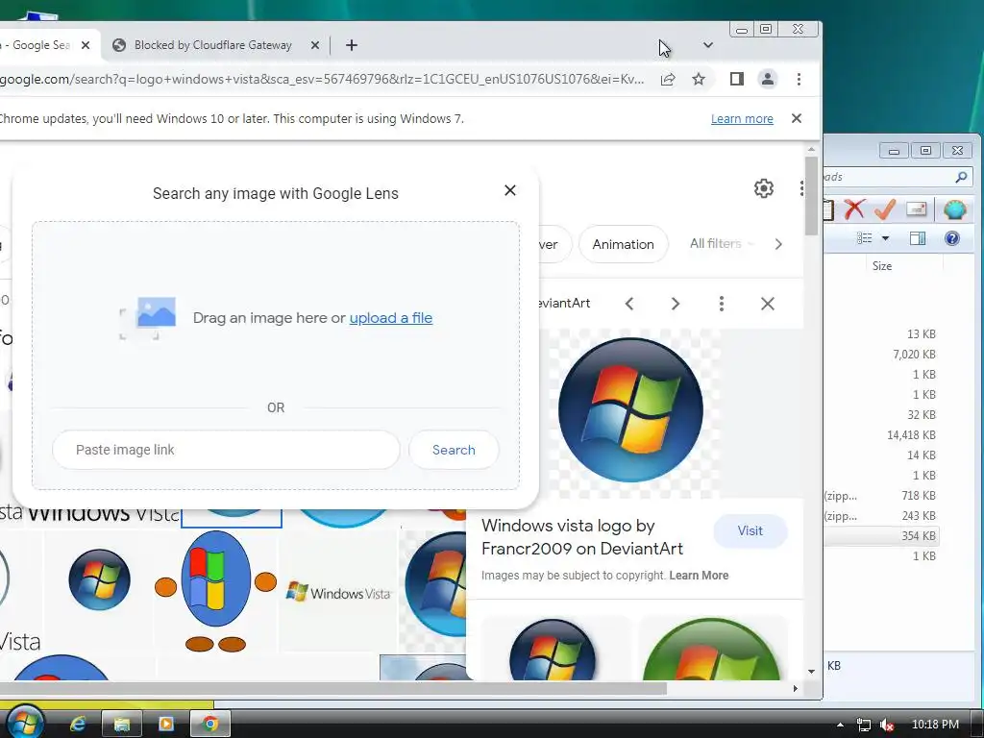Screen dimensions: 984x738
Task: Launch Internet Explorer from taskbar
Action: [x=78, y=725]
